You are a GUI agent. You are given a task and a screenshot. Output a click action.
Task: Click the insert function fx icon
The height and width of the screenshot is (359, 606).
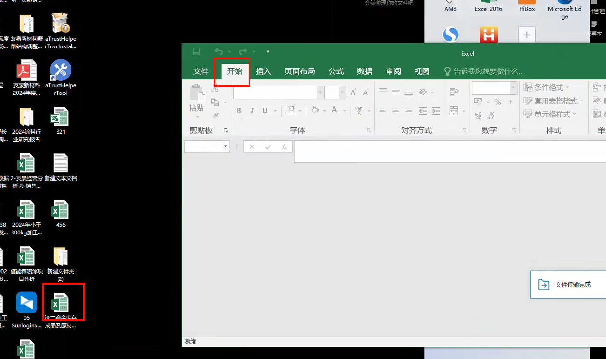click(284, 147)
